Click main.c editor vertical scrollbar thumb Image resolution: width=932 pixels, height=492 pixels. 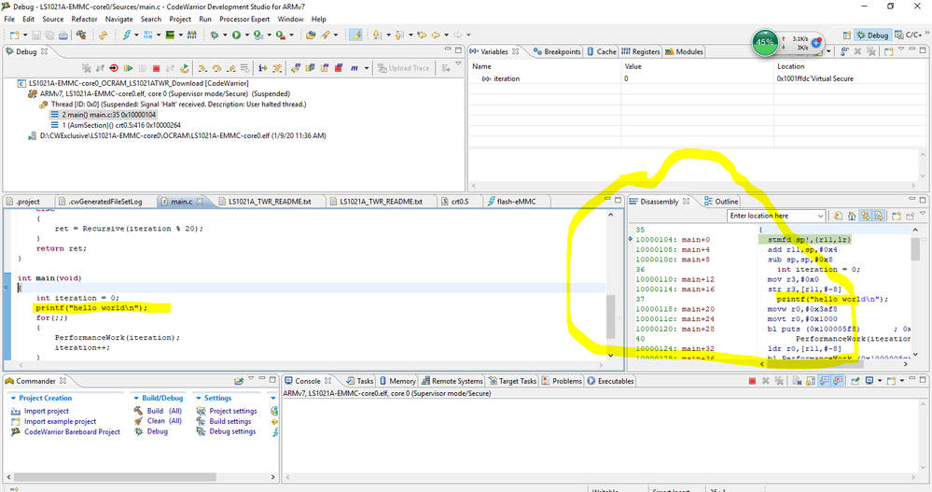coord(610,316)
